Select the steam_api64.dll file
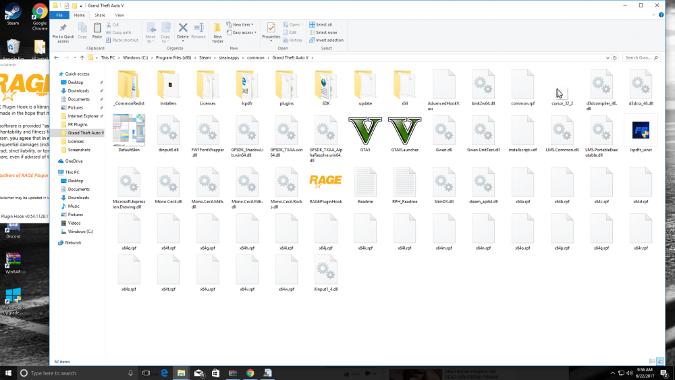The image size is (675, 380). pyautogui.click(x=483, y=183)
